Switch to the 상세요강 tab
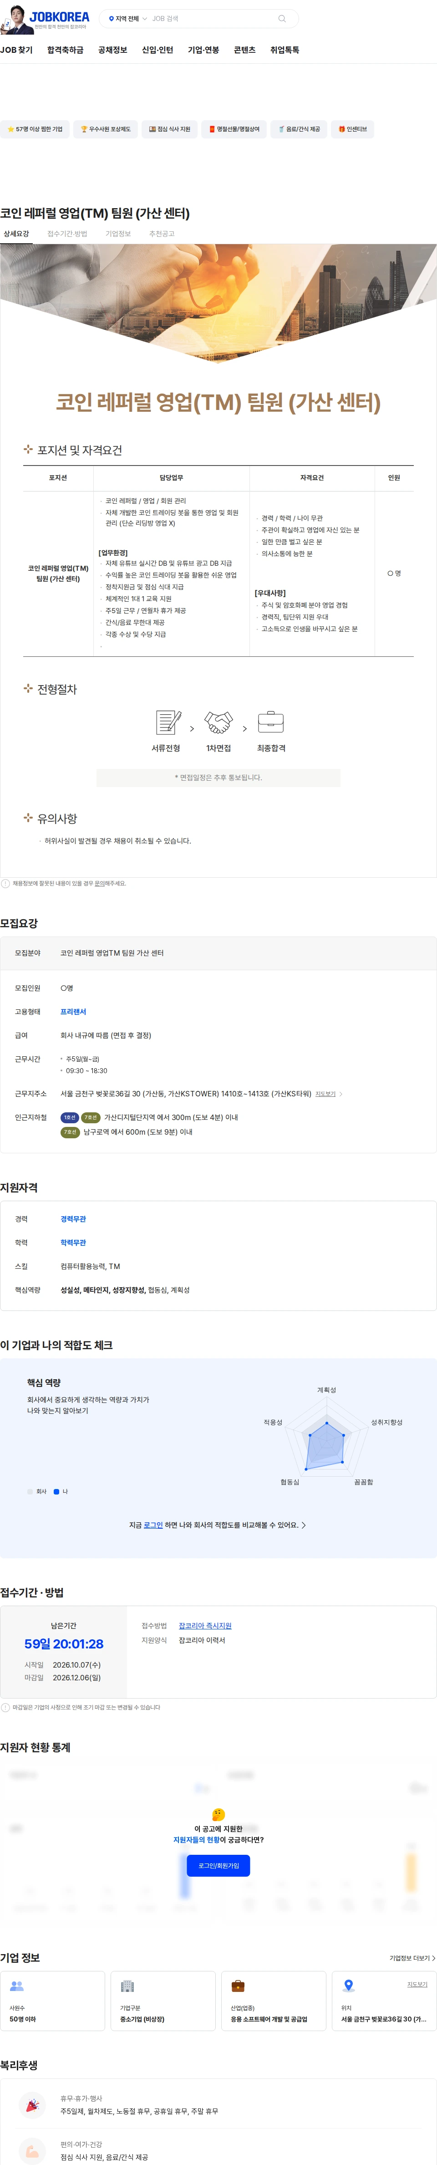The width and height of the screenshot is (437, 2165). 16,234
